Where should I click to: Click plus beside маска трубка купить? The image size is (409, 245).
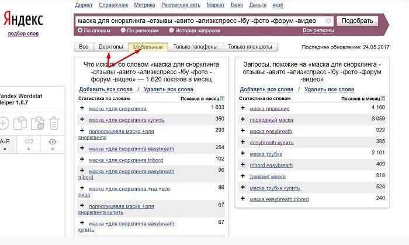click(x=242, y=187)
